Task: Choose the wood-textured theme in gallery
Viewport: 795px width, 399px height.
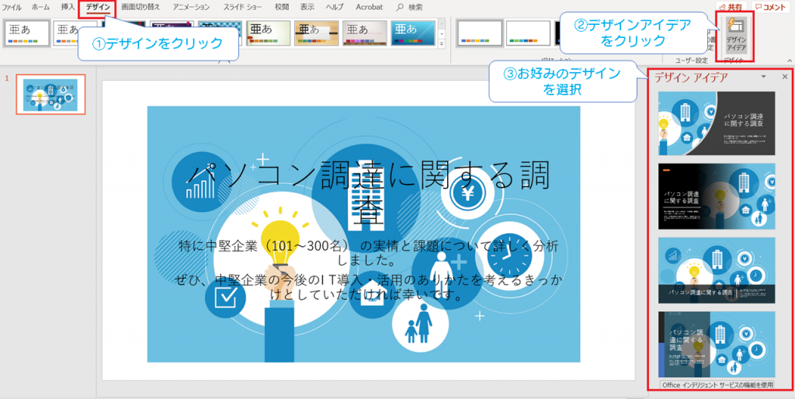Action: [317, 33]
